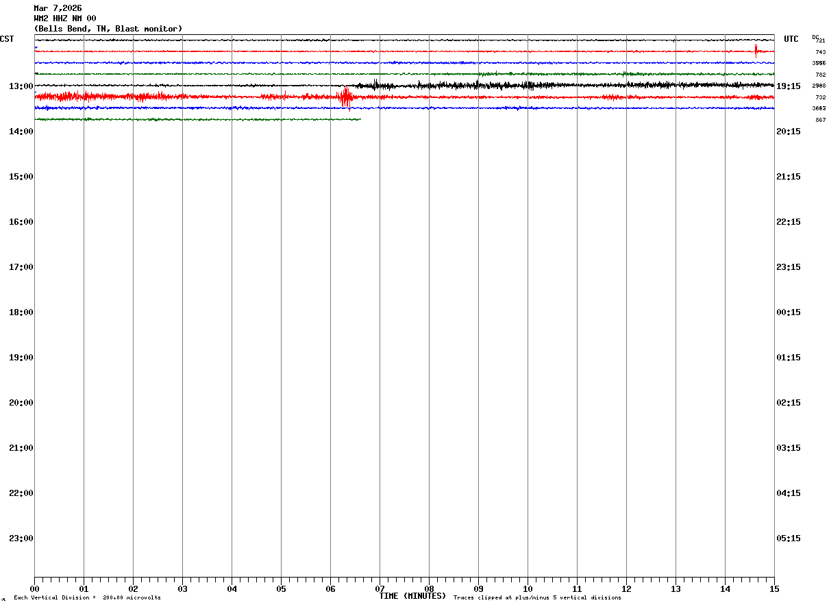This screenshot has width=829, height=607.
Task: Click the 17:00 CST hour label
Action: (21, 267)
